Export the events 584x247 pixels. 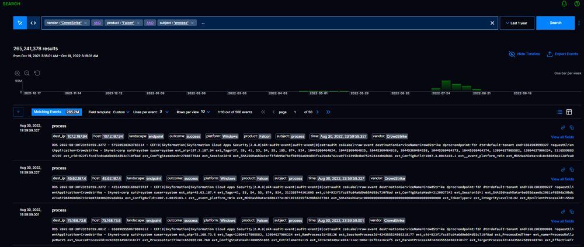click(562, 54)
